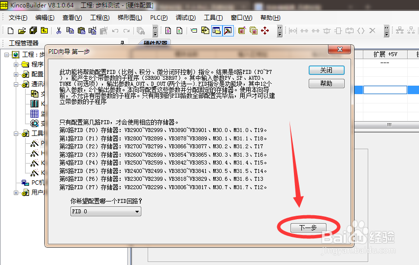
Task: Click the Open folder toolbar icon
Action: coord(22,31)
